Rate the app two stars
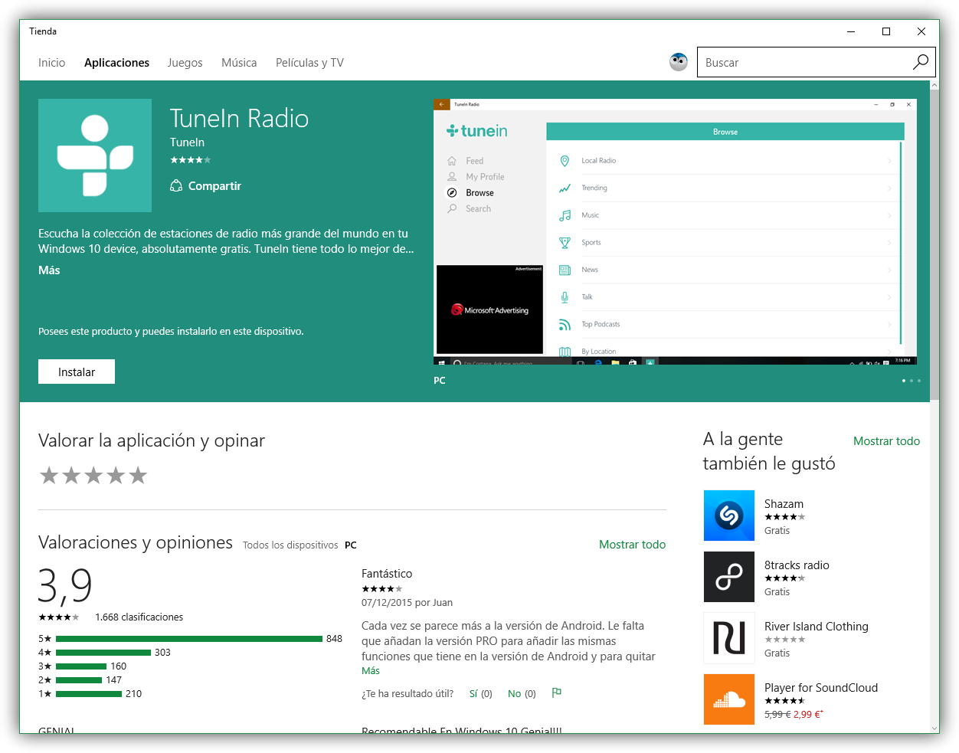This screenshot has width=959, height=753. click(71, 476)
